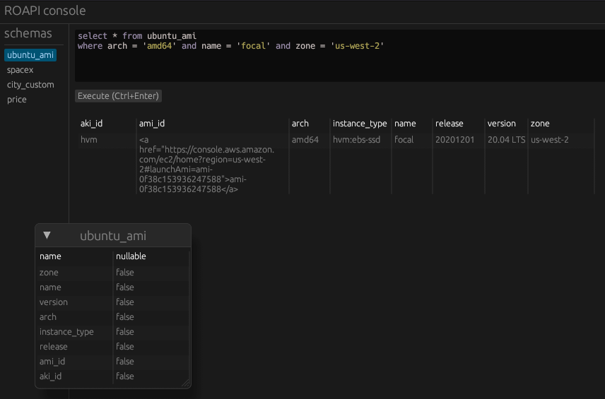
Task: Click the release column header
Action: (x=449, y=124)
